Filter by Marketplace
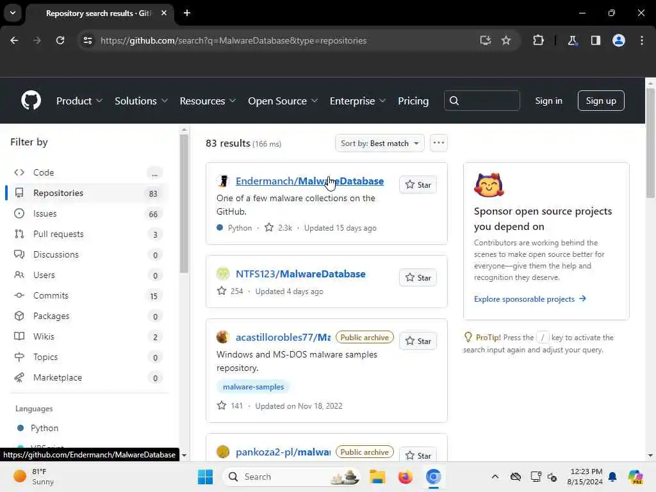 (x=88, y=377)
